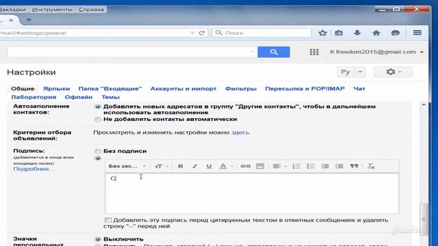438x246 pixels.
Task: Toggle the 'Ру' input language button
Action: click(x=346, y=72)
